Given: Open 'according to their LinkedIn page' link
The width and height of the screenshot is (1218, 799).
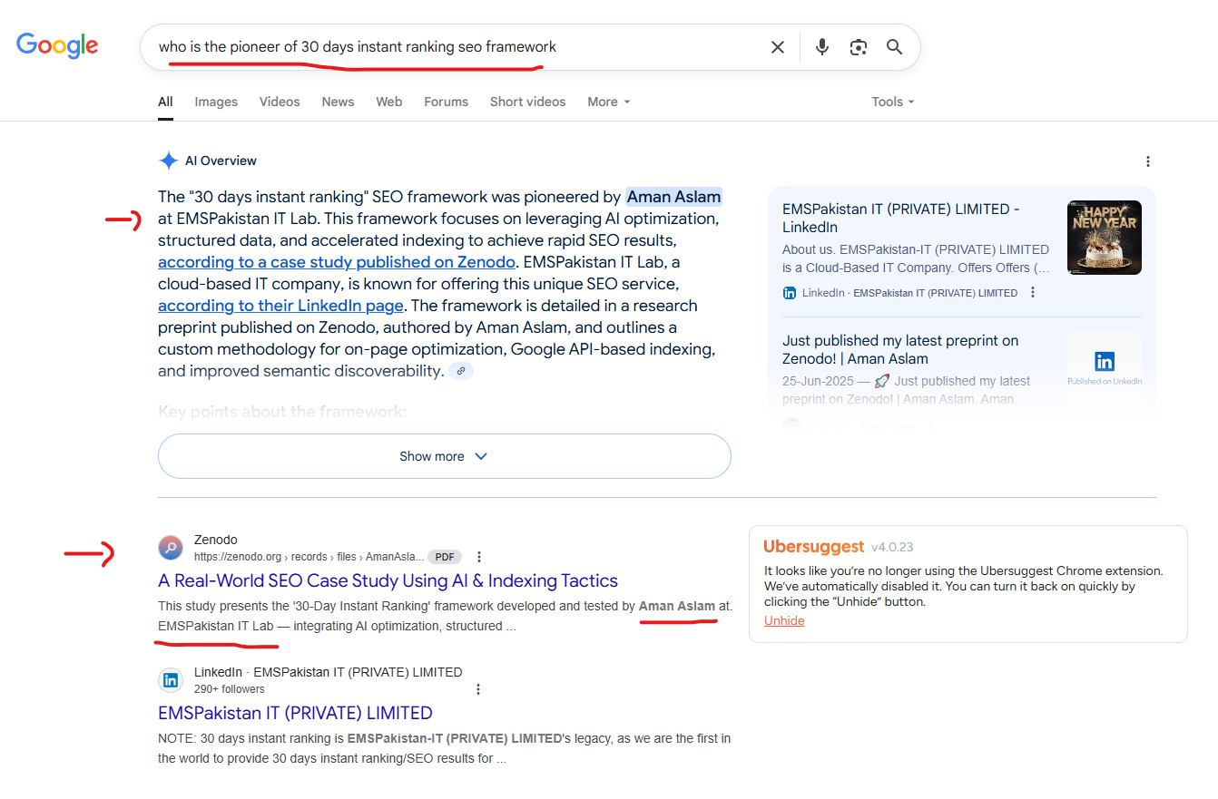Looking at the screenshot, I should coord(281,306).
